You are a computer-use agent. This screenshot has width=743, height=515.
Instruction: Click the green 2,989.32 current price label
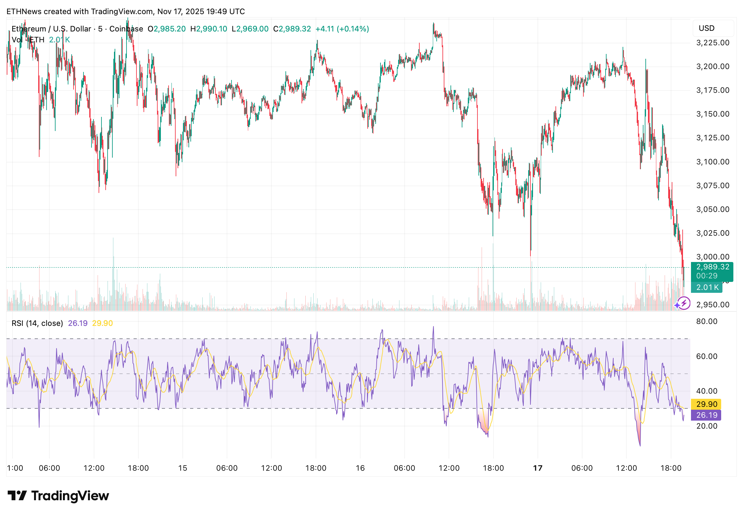(712, 267)
